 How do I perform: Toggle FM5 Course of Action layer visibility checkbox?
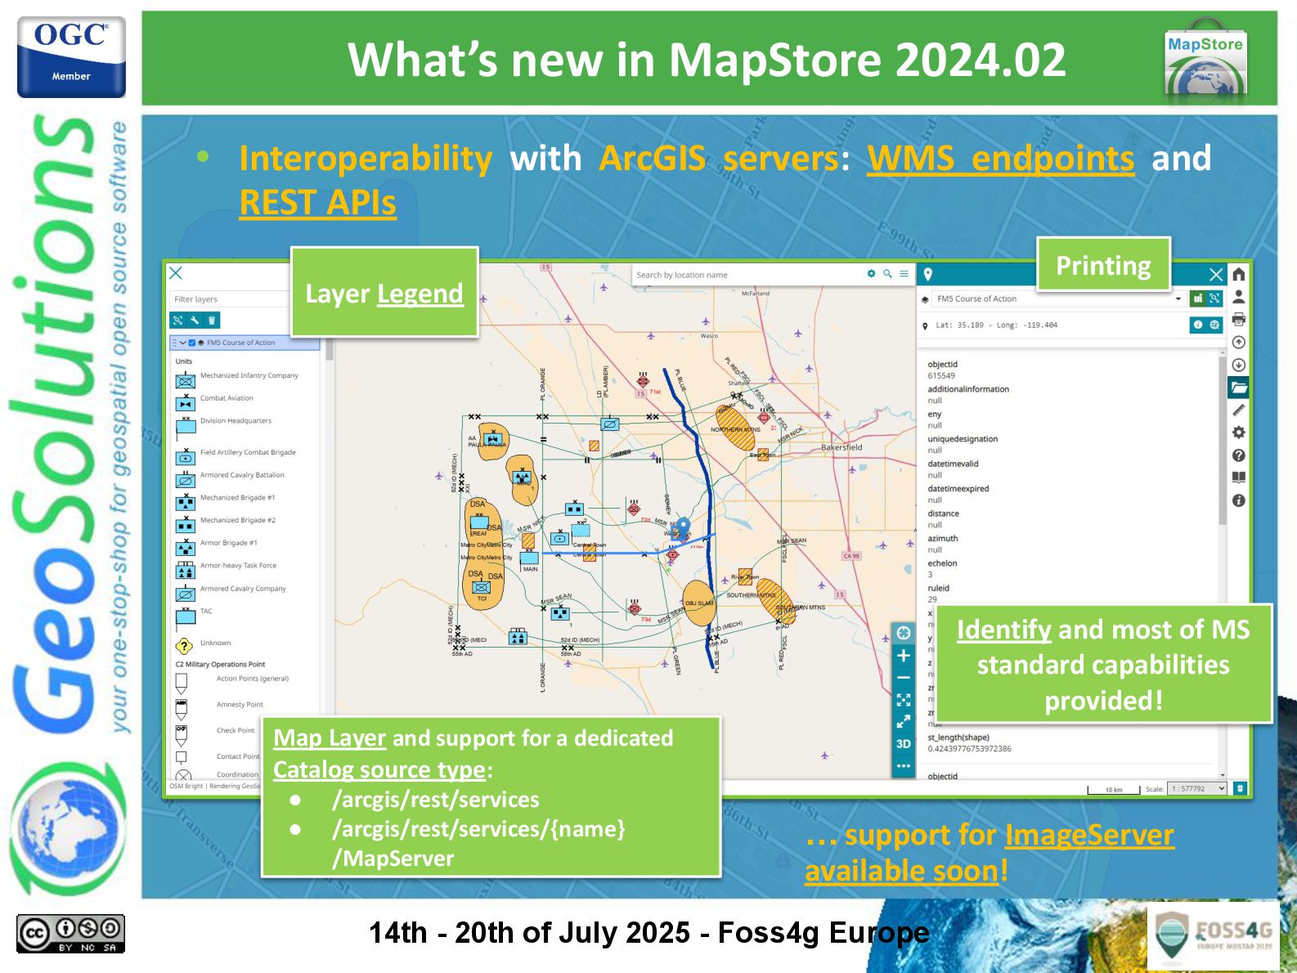[x=192, y=343]
